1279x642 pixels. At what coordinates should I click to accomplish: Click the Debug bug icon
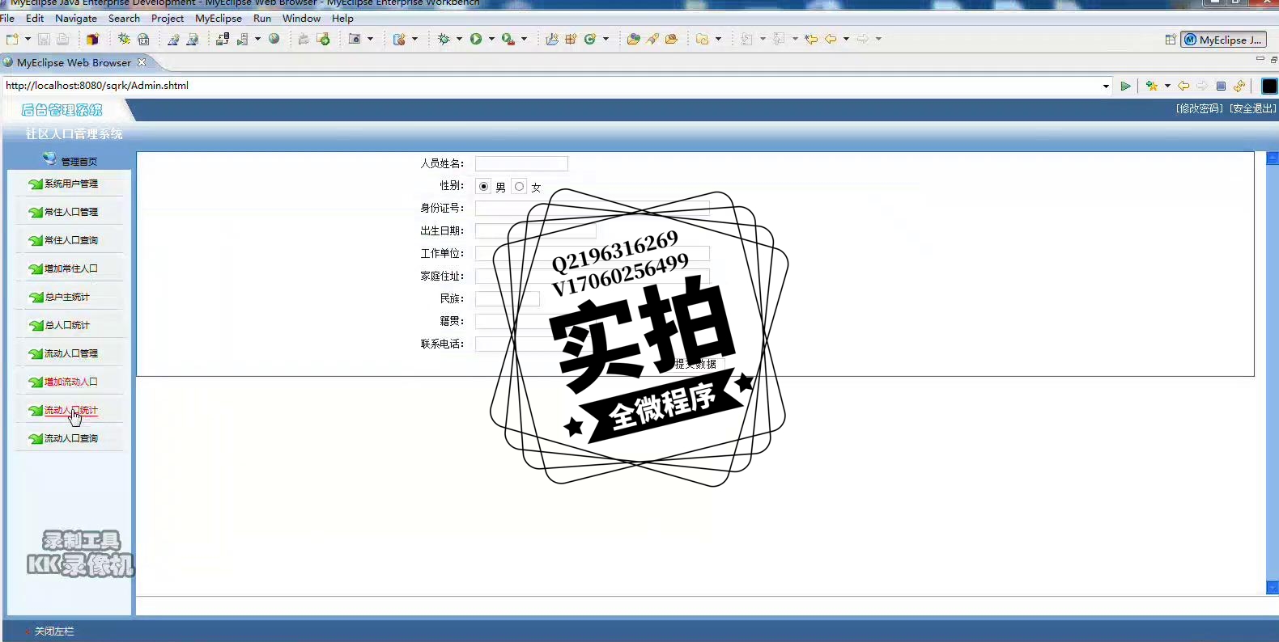pos(444,39)
